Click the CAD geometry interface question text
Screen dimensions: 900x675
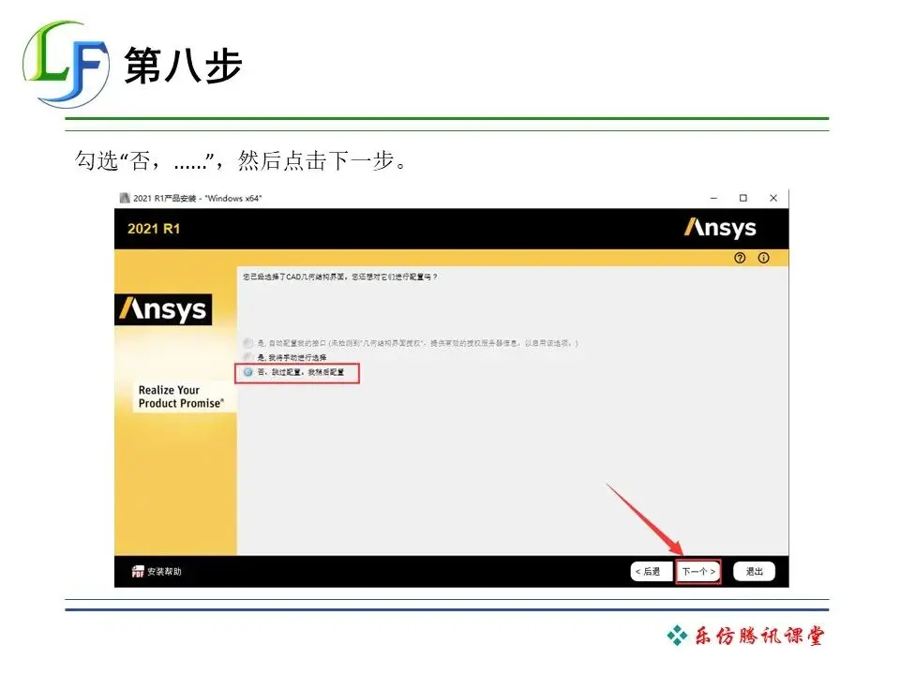[x=339, y=277]
